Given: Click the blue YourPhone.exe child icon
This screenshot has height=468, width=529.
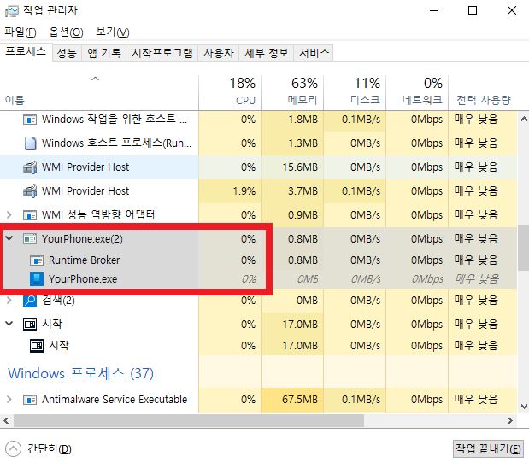Looking at the screenshot, I should pyautogui.click(x=37, y=279).
